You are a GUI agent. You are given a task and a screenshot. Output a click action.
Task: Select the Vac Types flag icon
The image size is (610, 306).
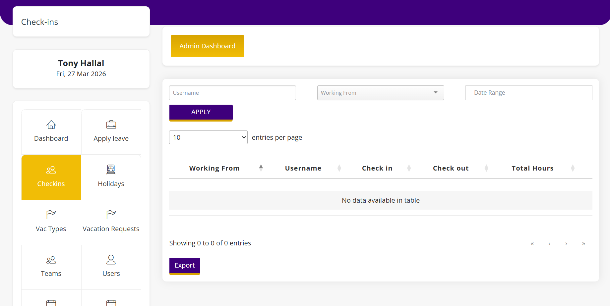point(51,214)
